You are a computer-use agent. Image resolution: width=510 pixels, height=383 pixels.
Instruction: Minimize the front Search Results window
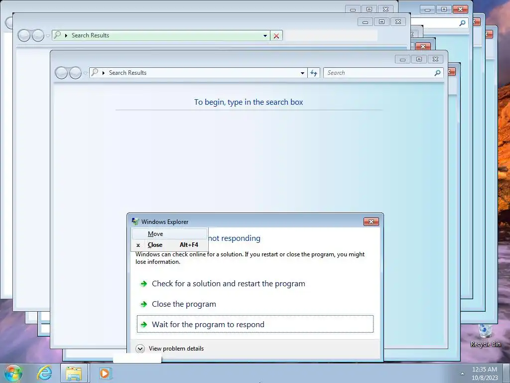click(402, 59)
